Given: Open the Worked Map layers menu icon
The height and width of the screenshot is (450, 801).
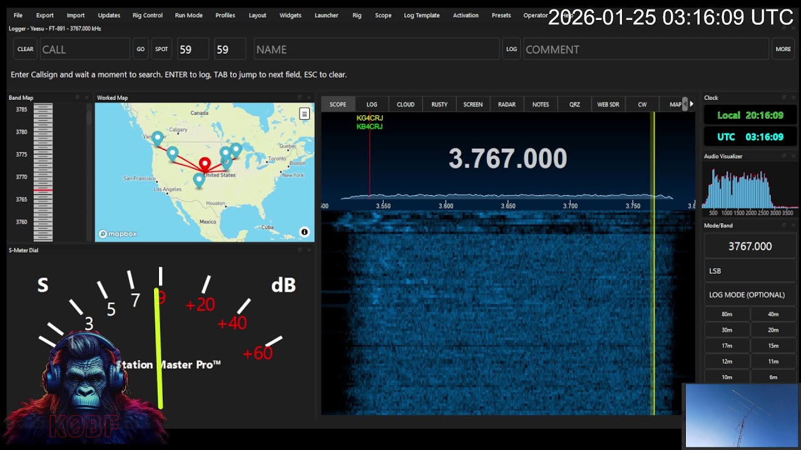Looking at the screenshot, I should click(304, 114).
